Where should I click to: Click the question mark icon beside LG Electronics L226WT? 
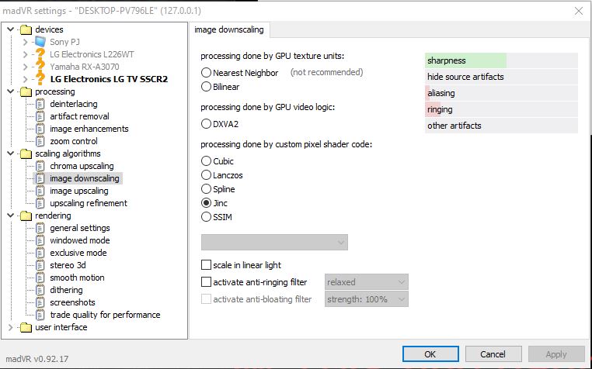point(40,54)
